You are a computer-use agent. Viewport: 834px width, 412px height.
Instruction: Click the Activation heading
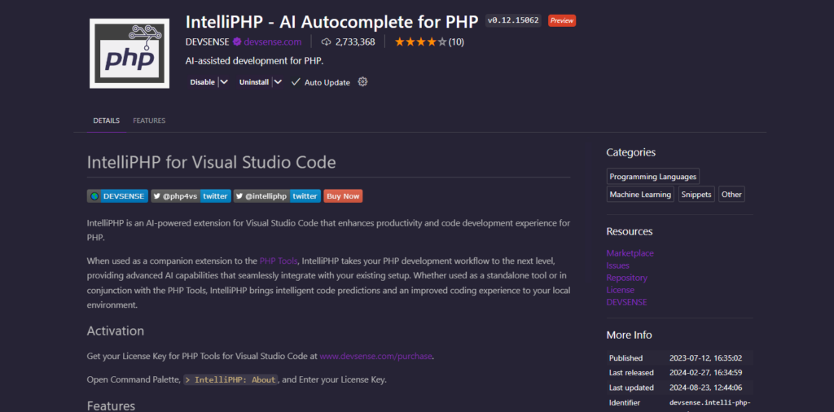[116, 331]
